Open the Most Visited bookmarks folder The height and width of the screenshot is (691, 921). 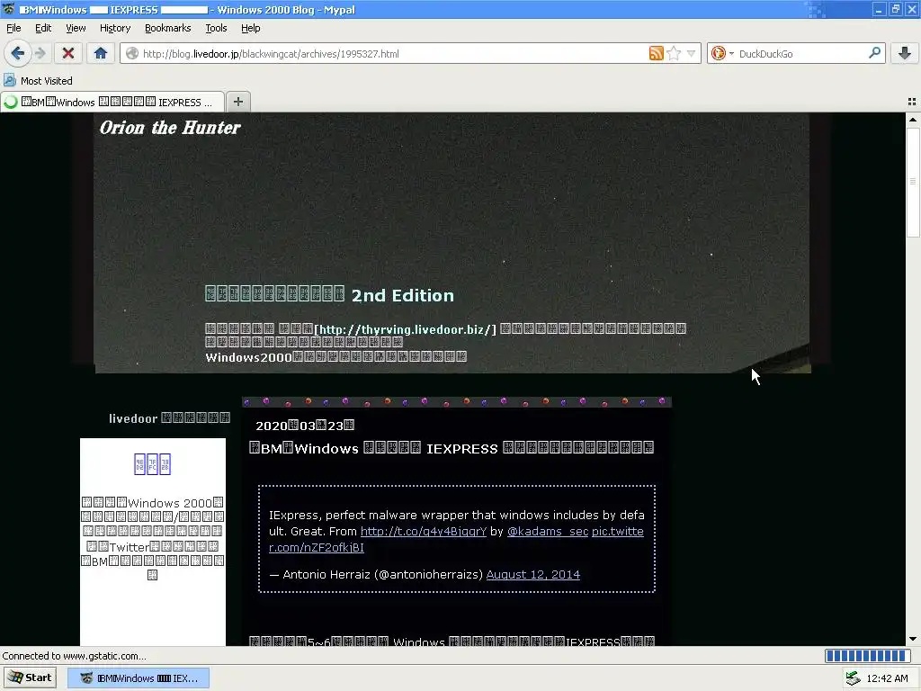pos(38,80)
